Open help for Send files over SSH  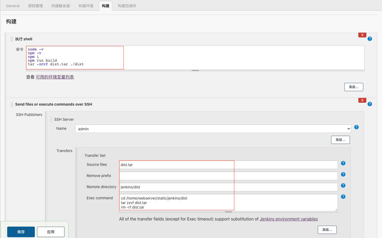[370, 104]
